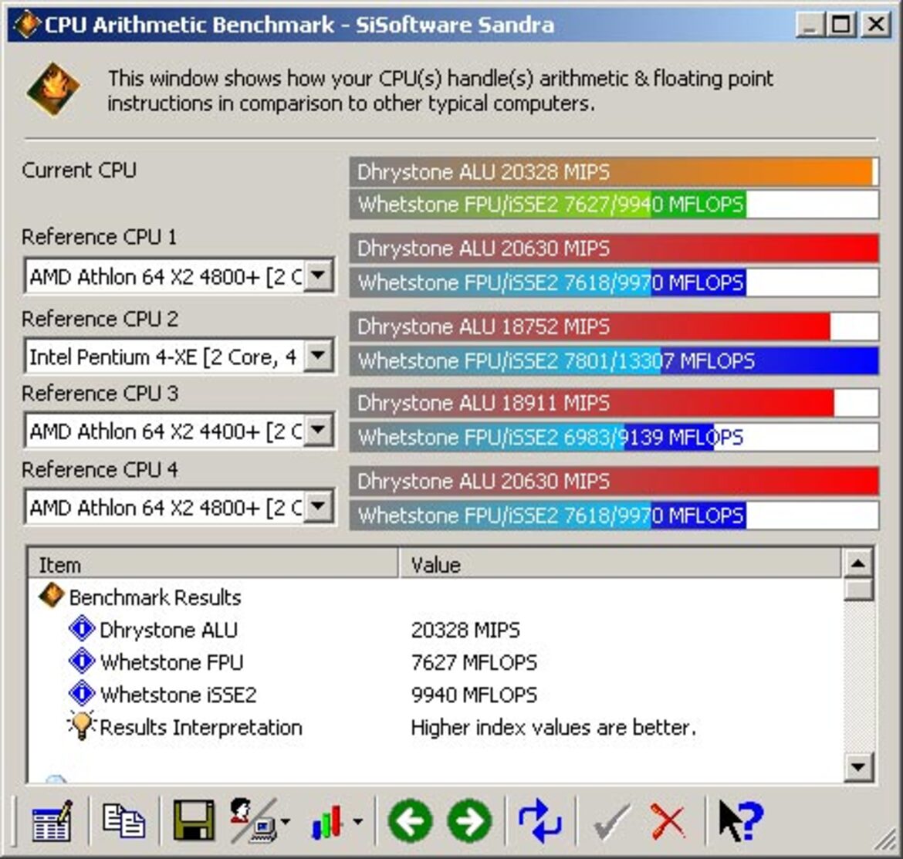Close the CPU Arithmetic Benchmark window
The image size is (903, 859).
pos(876,25)
